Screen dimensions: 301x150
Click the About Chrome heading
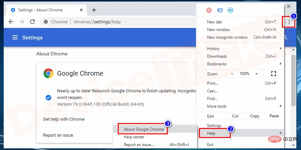click(x=52, y=54)
